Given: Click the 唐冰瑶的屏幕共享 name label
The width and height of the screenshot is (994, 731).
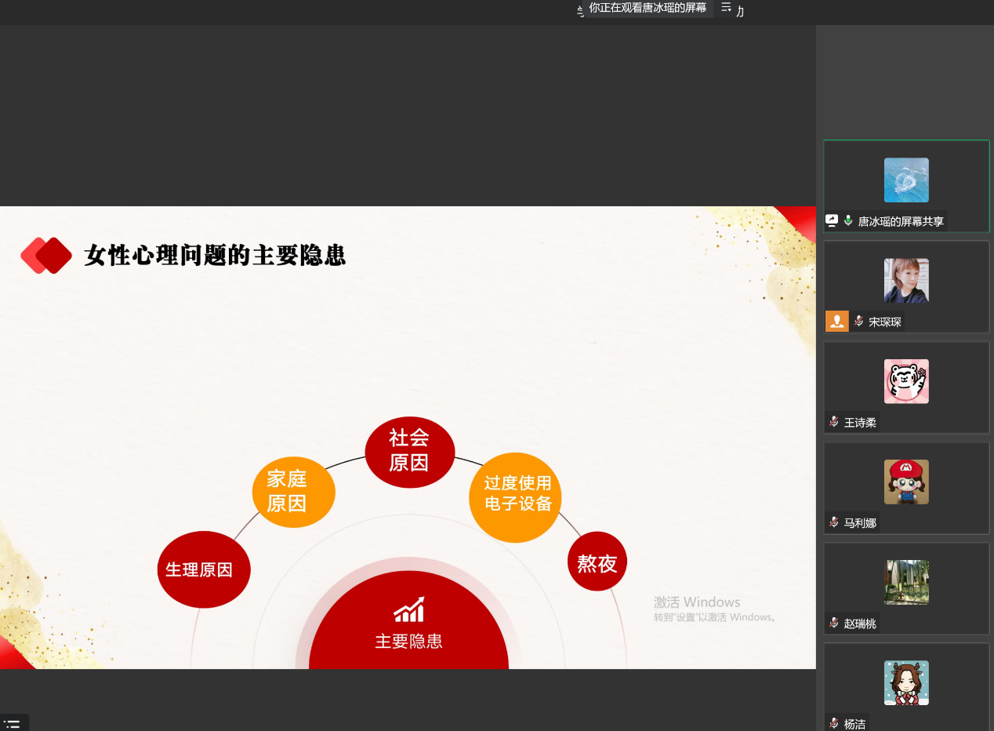Looking at the screenshot, I should tap(901, 222).
